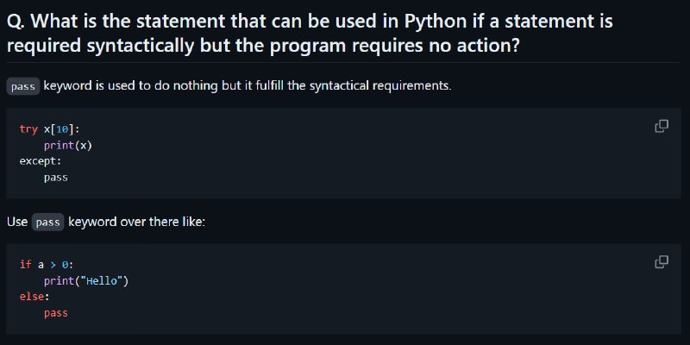Click the print function in the second block
This screenshot has height=345, width=690.
(59, 281)
